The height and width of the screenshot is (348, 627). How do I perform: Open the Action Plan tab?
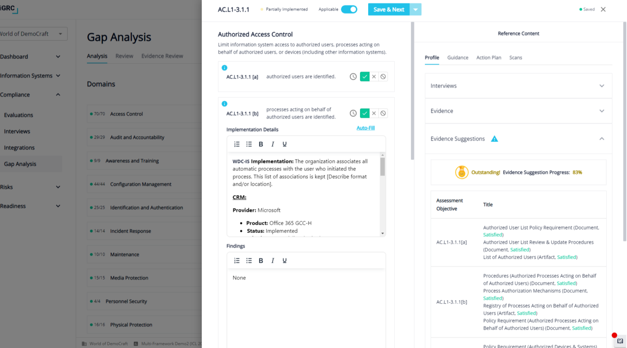[489, 58]
